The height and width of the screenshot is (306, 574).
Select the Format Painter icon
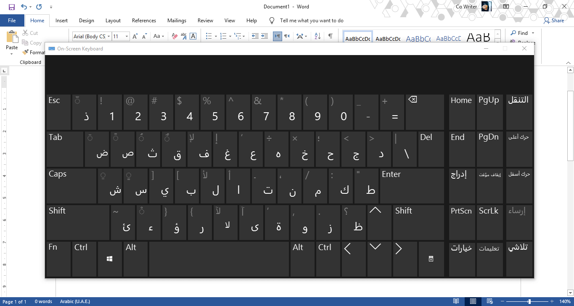pos(25,52)
